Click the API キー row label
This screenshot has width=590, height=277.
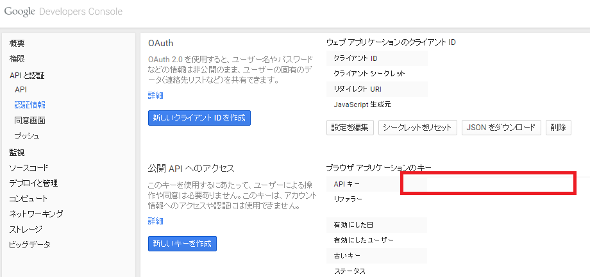coord(346,184)
